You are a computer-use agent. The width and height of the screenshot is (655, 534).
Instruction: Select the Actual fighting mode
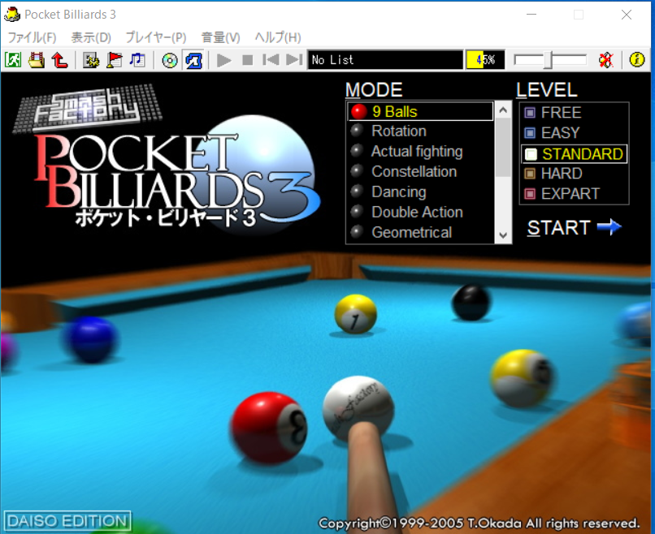[x=420, y=151]
